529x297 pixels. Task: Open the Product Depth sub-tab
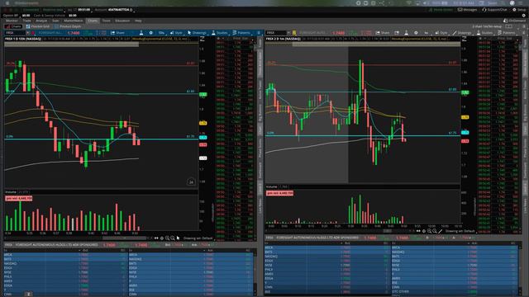tap(68, 26)
